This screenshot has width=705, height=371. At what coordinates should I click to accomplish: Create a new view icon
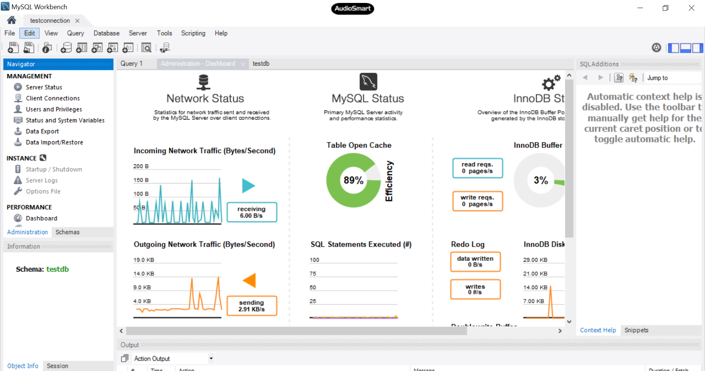pyautogui.click(x=97, y=48)
